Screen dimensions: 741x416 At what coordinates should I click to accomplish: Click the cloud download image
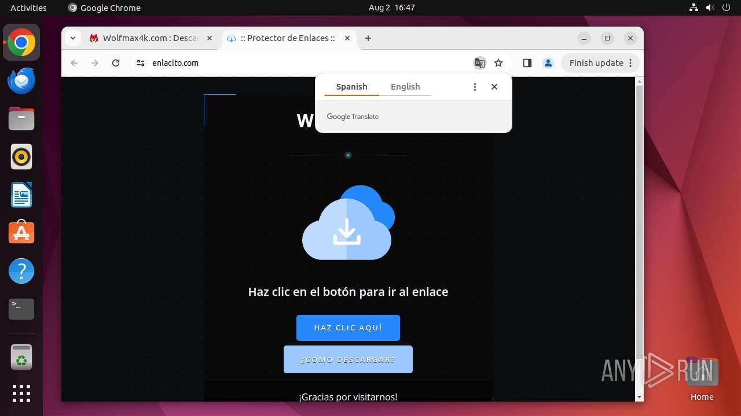click(349, 222)
